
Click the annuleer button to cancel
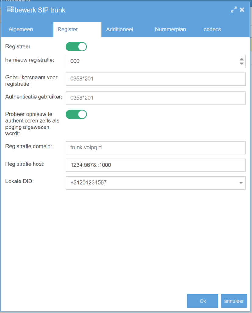point(234,301)
